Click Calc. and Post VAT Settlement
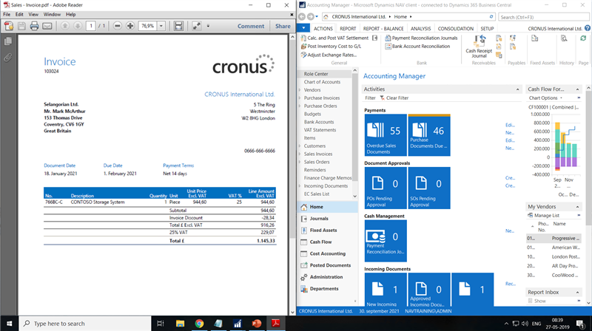Image resolution: width=592 pixels, height=331 pixels. click(335, 38)
